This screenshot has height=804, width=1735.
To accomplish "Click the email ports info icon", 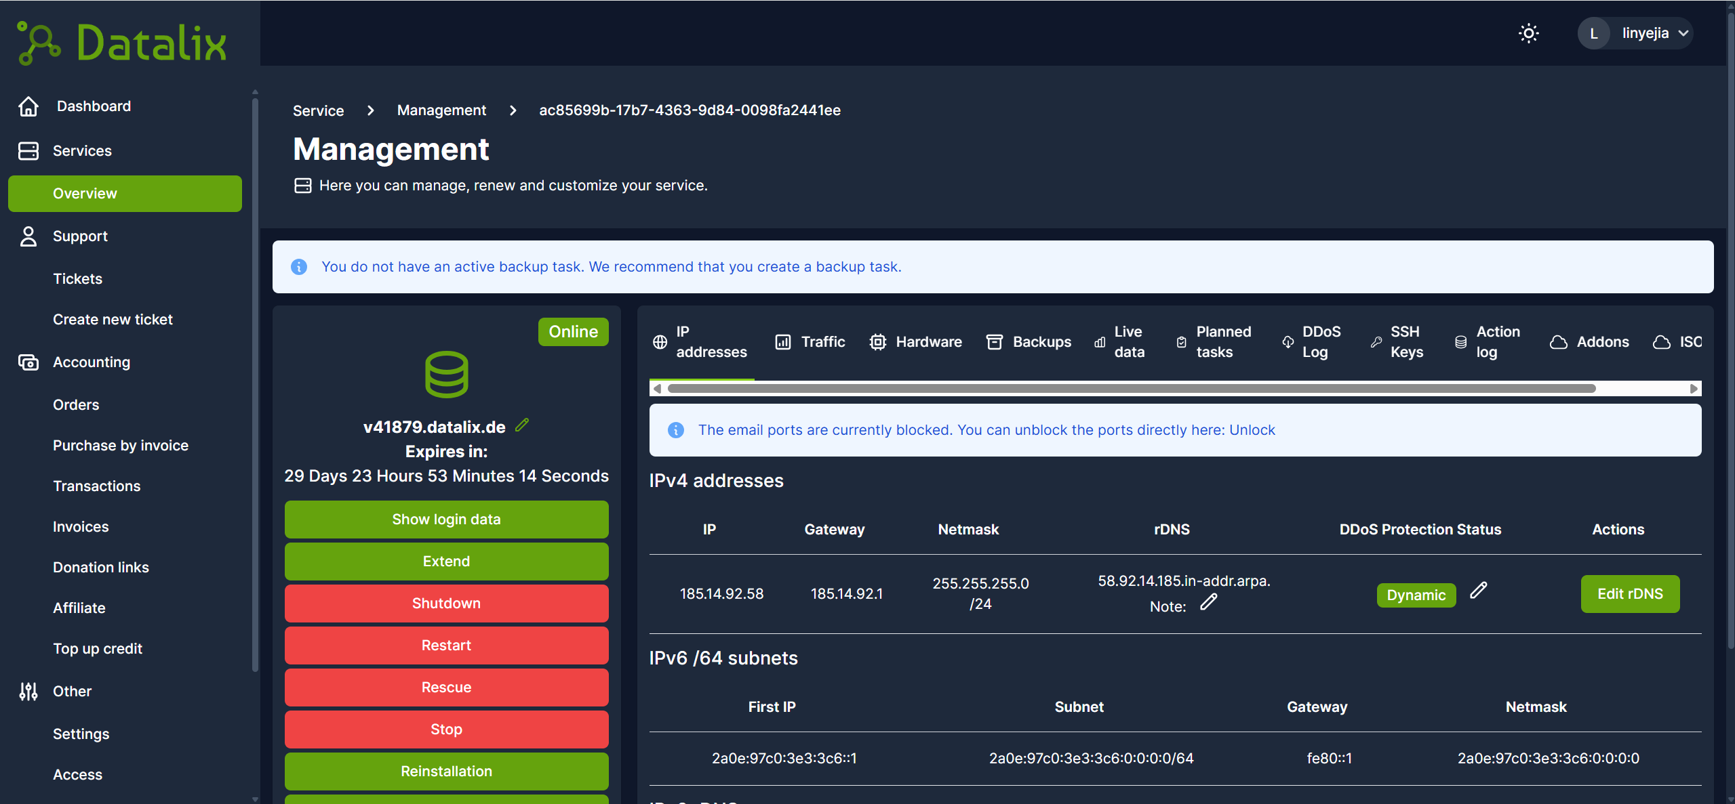I will [675, 430].
